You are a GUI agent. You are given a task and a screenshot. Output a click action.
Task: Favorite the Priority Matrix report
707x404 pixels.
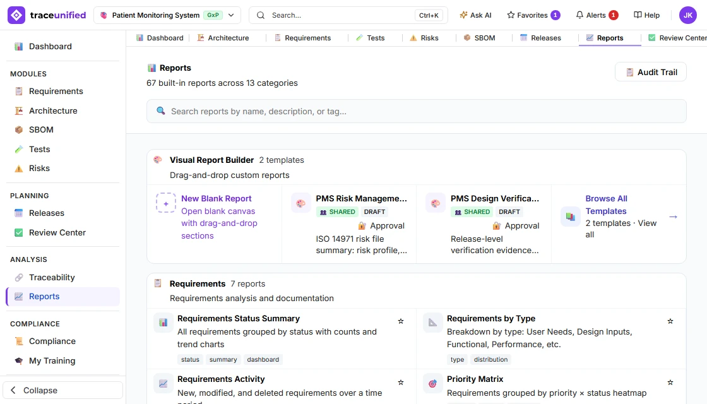(670, 383)
